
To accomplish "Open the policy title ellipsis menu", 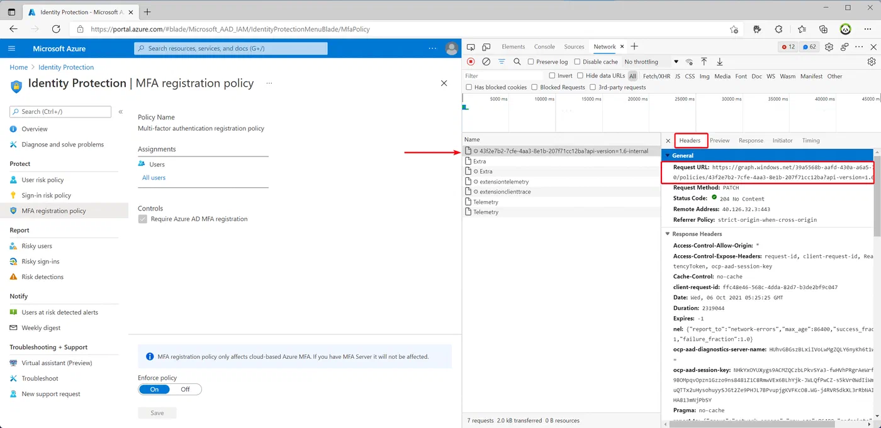I will (x=269, y=83).
